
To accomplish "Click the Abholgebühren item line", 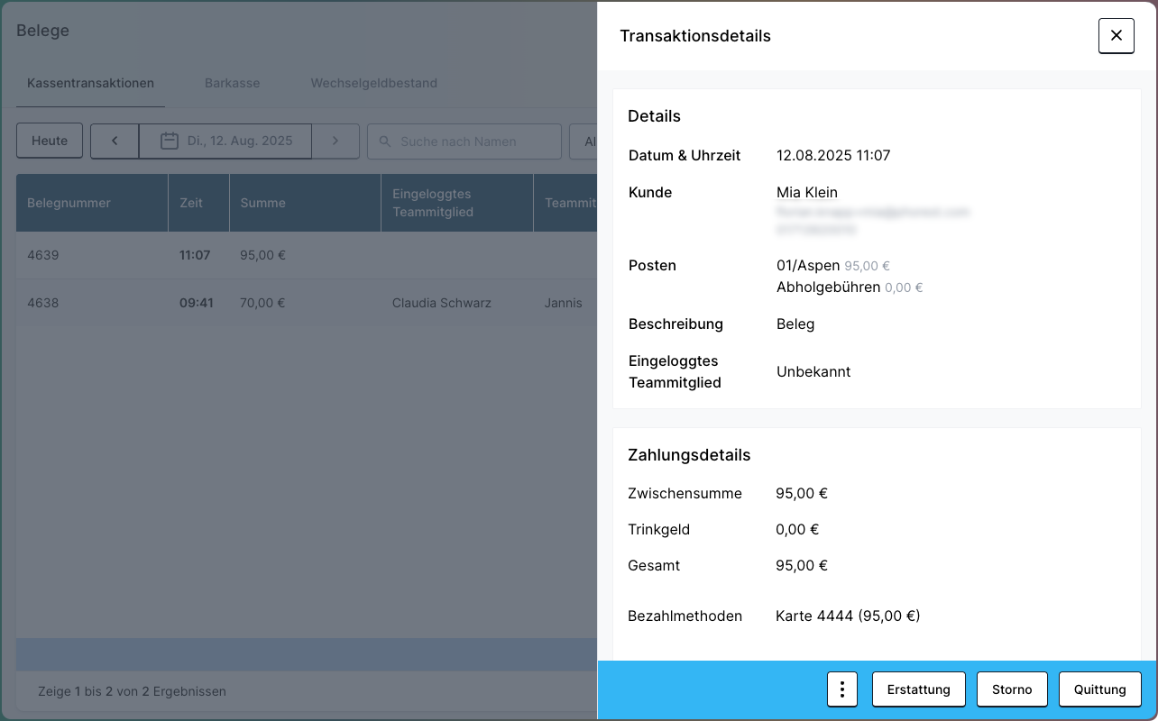I will pyautogui.click(x=849, y=287).
